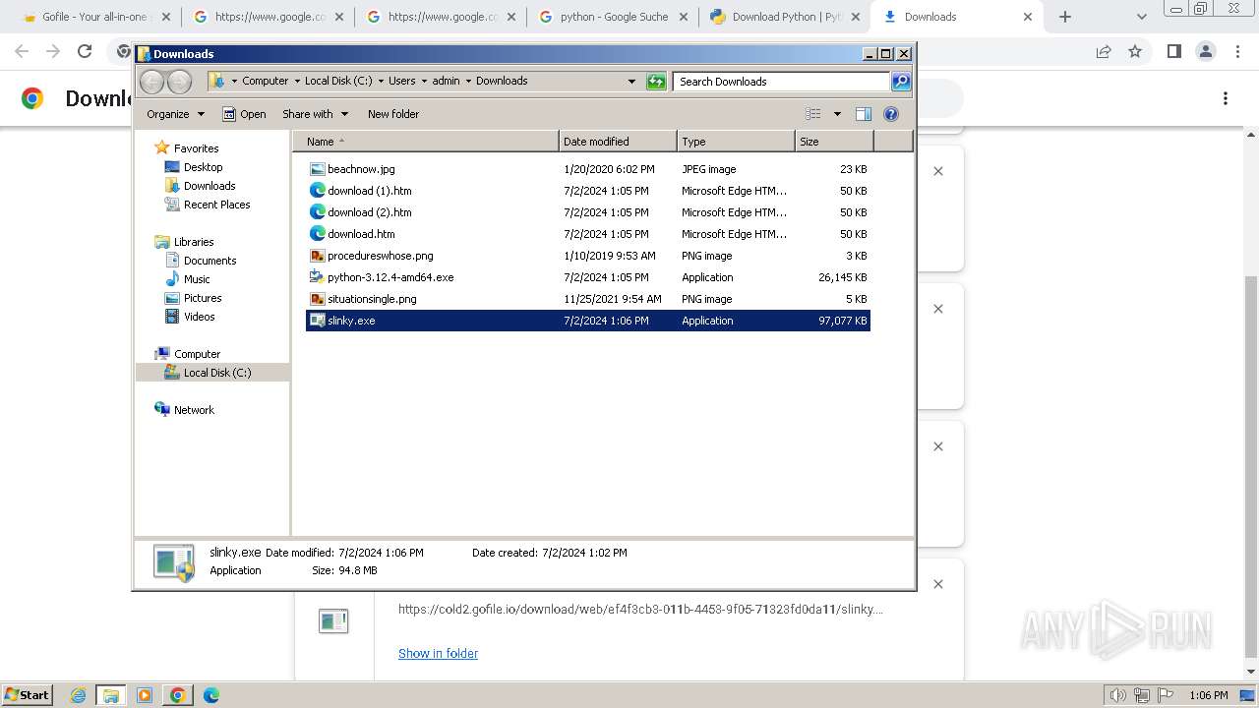The height and width of the screenshot is (708, 1259).
Task: Select Local Disk (C:) in tree
Action: [x=216, y=373]
